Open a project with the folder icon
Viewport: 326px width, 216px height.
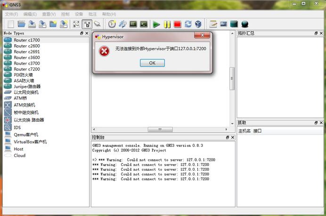point(21,24)
